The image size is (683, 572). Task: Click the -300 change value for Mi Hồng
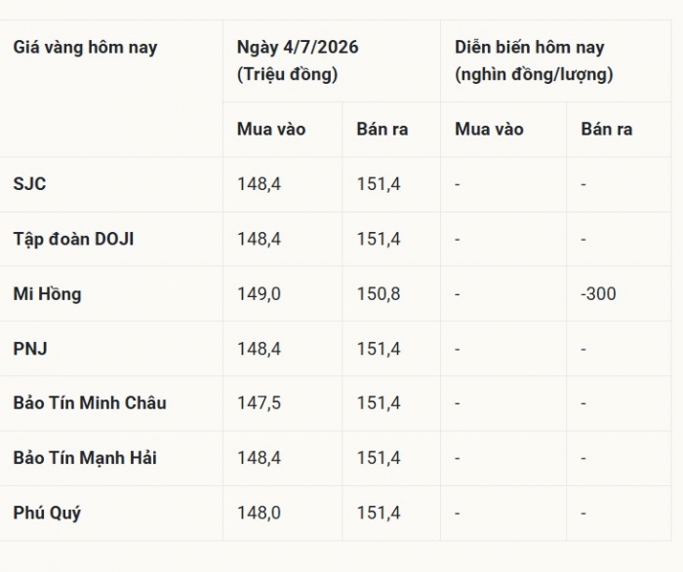point(598,294)
